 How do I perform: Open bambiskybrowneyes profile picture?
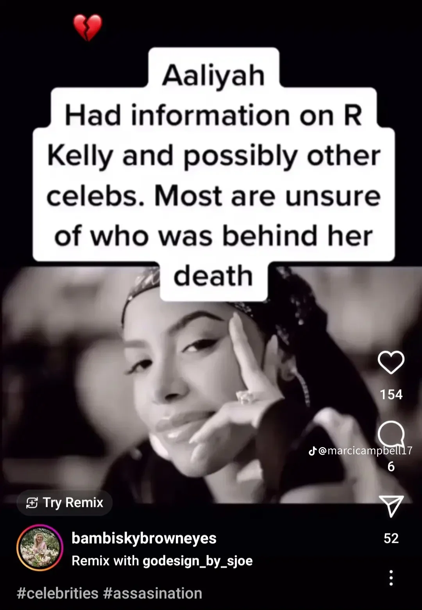click(39, 548)
